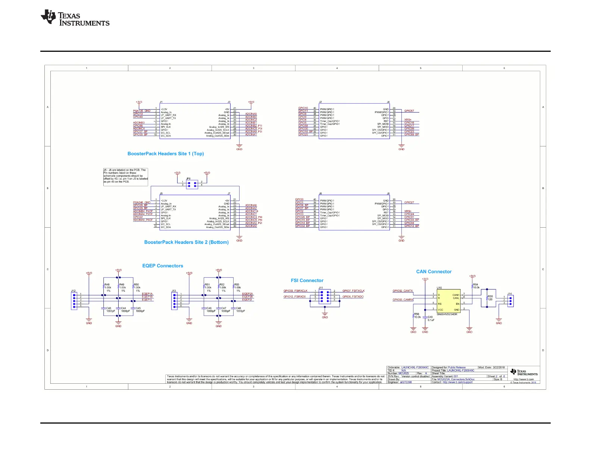Click resistor R54 10.0k label
The width and height of the screenshot is (591, 456).
[x=476, y=286]
